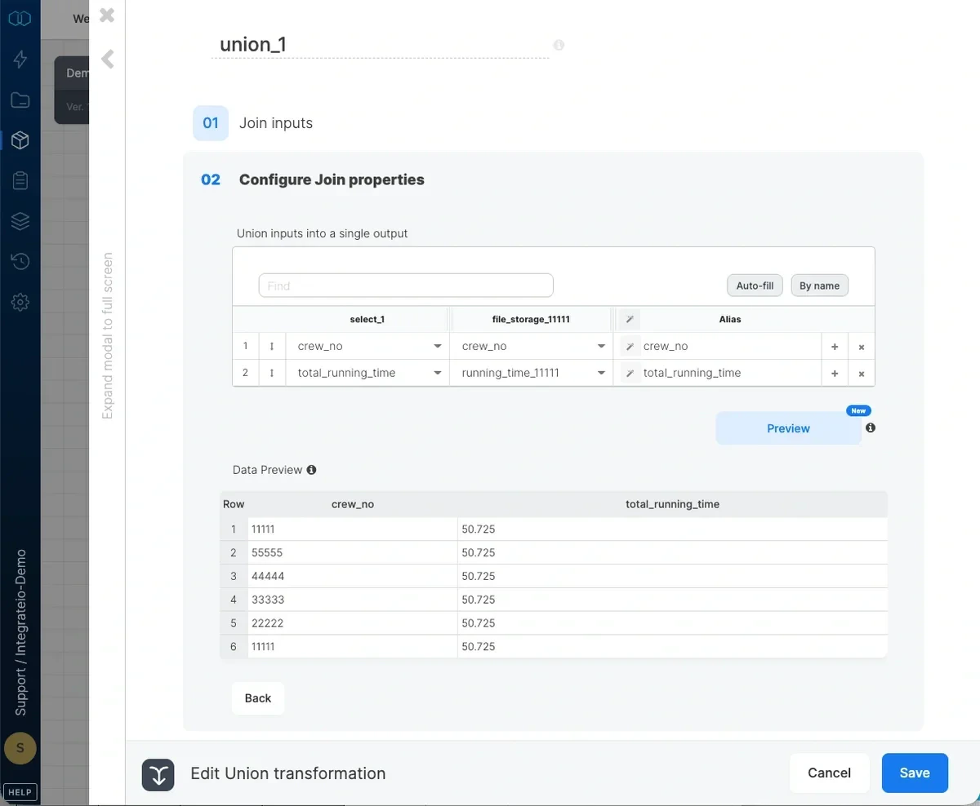Open the folder icon in sidebar
The height and width of the screenshot is (806, 980).
click(x=20, y=100)
